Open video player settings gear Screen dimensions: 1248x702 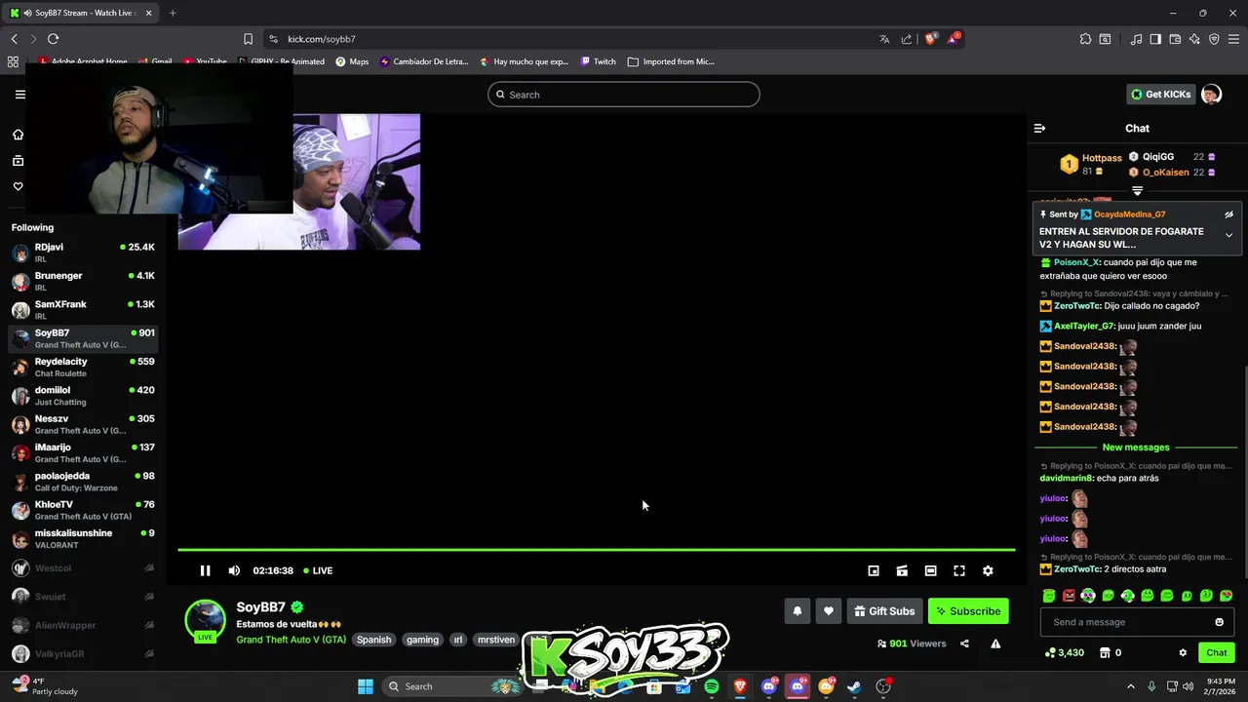point(988,570)
